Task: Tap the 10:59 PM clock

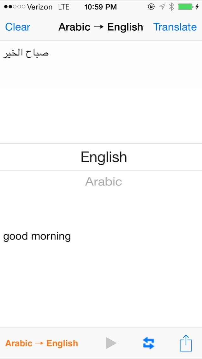Action: 101,7
